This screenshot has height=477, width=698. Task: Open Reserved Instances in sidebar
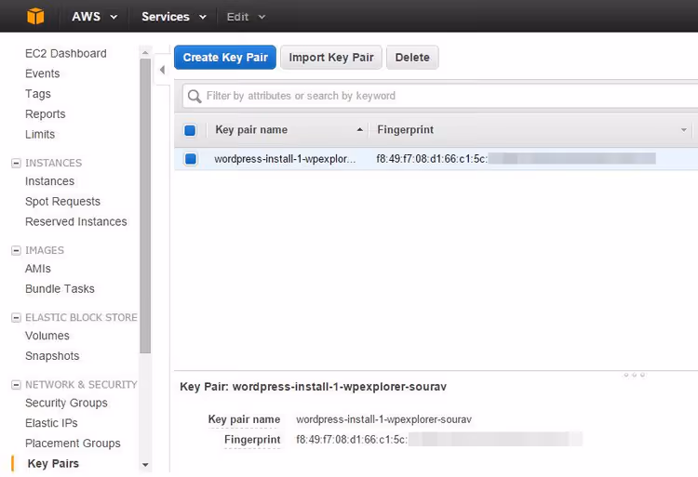point(76,222)
